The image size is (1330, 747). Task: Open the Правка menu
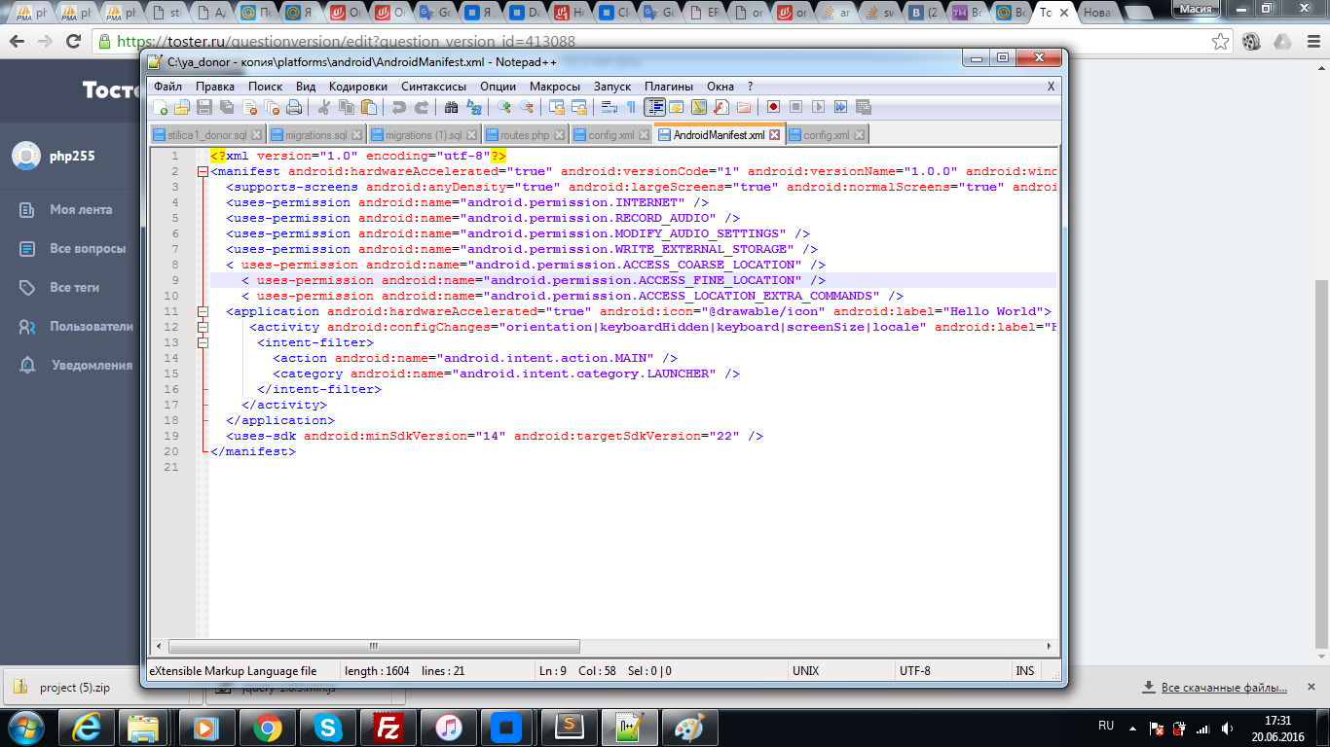tap(215, 87)
